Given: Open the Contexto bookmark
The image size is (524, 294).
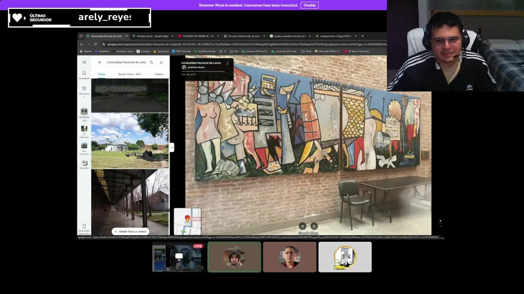Looking at the screenshot, I should click(x=144, y=51).
